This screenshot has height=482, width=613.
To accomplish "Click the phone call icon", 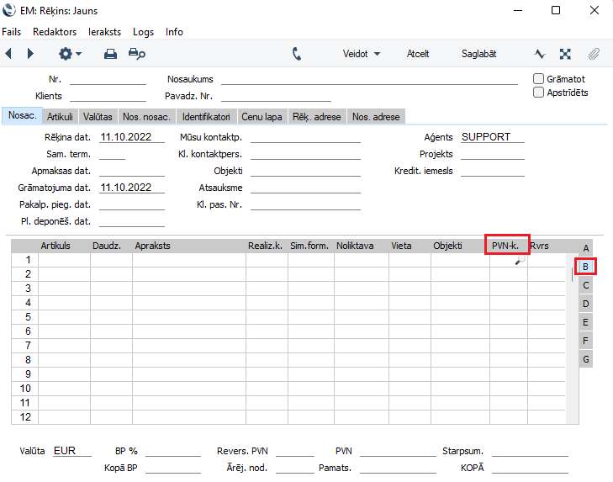I will coord(297,54).
